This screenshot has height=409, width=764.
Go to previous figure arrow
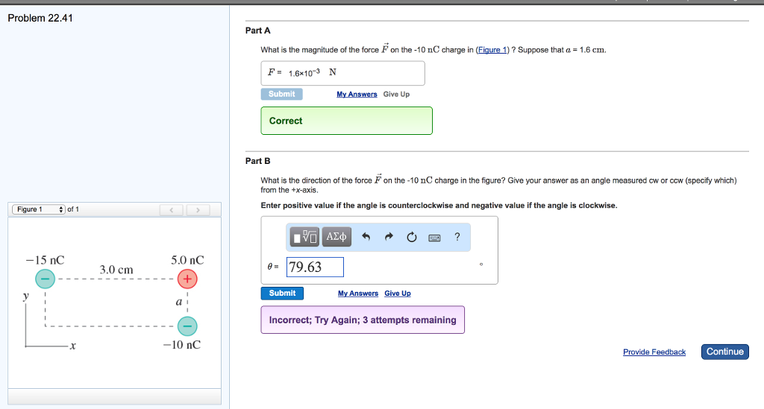171,209
